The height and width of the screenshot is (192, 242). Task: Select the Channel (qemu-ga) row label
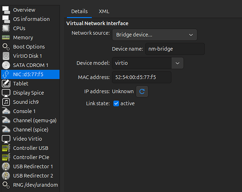tap(35, 121)
